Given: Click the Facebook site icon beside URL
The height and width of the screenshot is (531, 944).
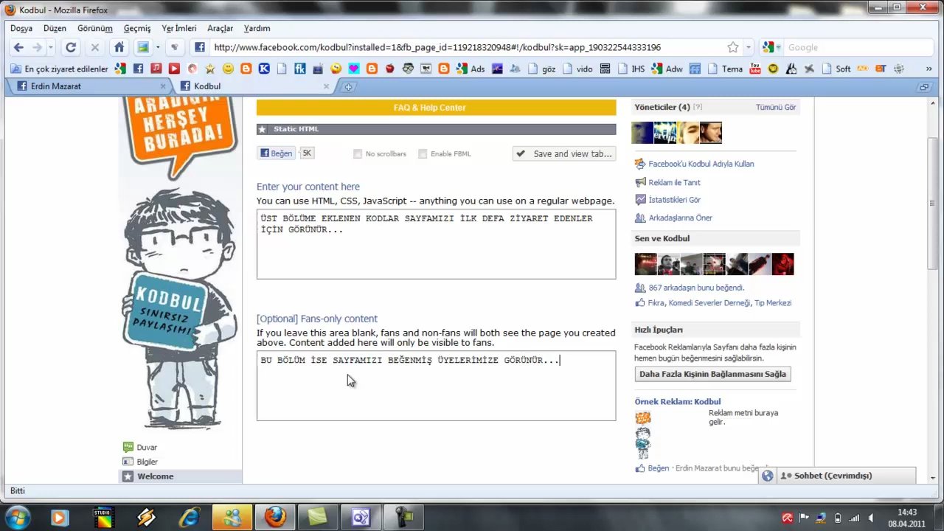Looking at the screenshot, I should click(200, 47).
